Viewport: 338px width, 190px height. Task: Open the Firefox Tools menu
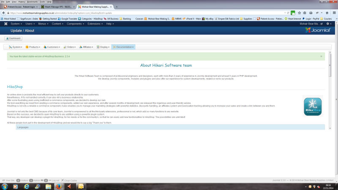(x=42, y=2)
